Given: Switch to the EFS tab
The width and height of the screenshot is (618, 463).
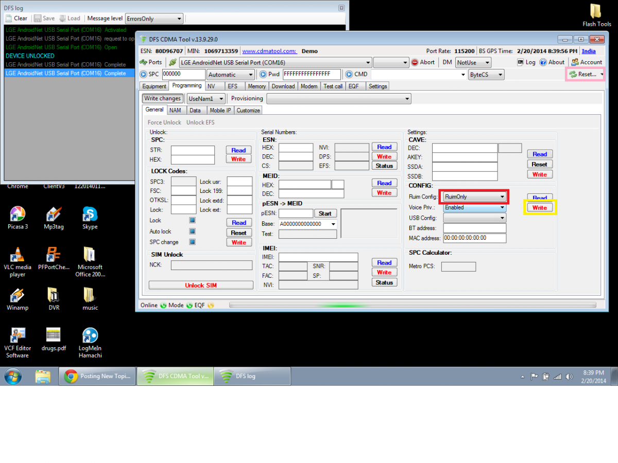Looking at the screenshot, I should click(232, 86).
